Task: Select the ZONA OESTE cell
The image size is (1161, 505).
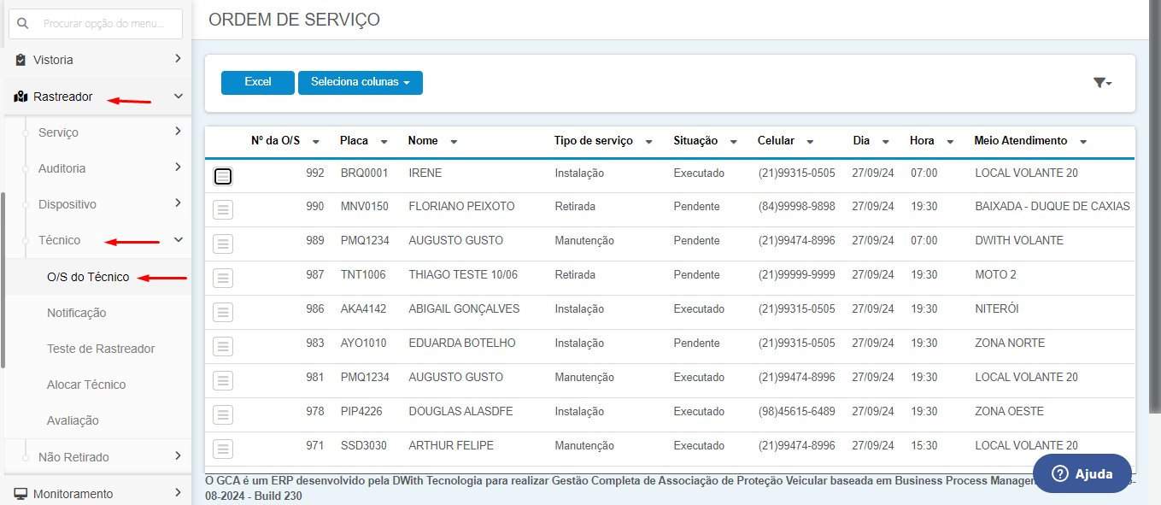Action: [1010, 411]
